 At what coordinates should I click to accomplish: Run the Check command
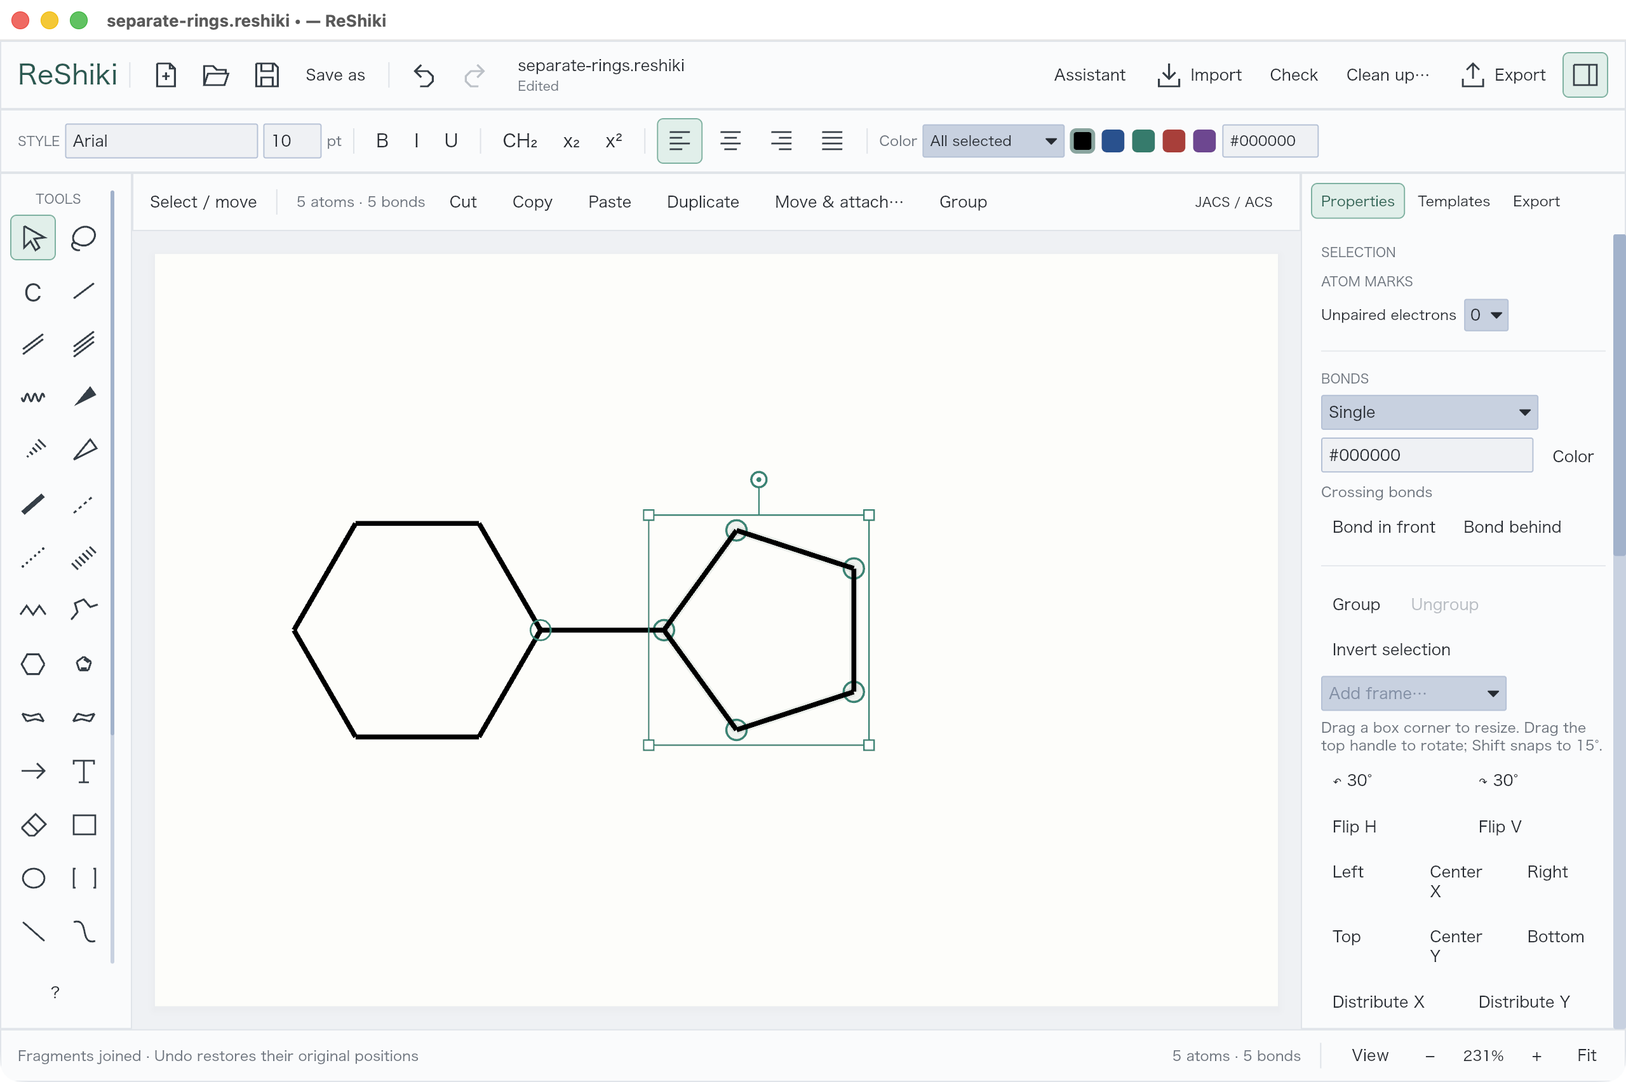click(1293, 74)
